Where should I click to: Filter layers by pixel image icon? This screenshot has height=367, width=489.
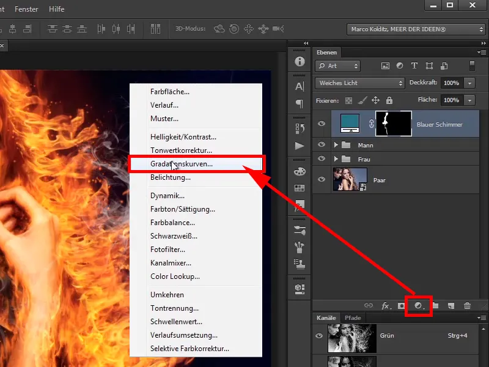click(386, 66)
